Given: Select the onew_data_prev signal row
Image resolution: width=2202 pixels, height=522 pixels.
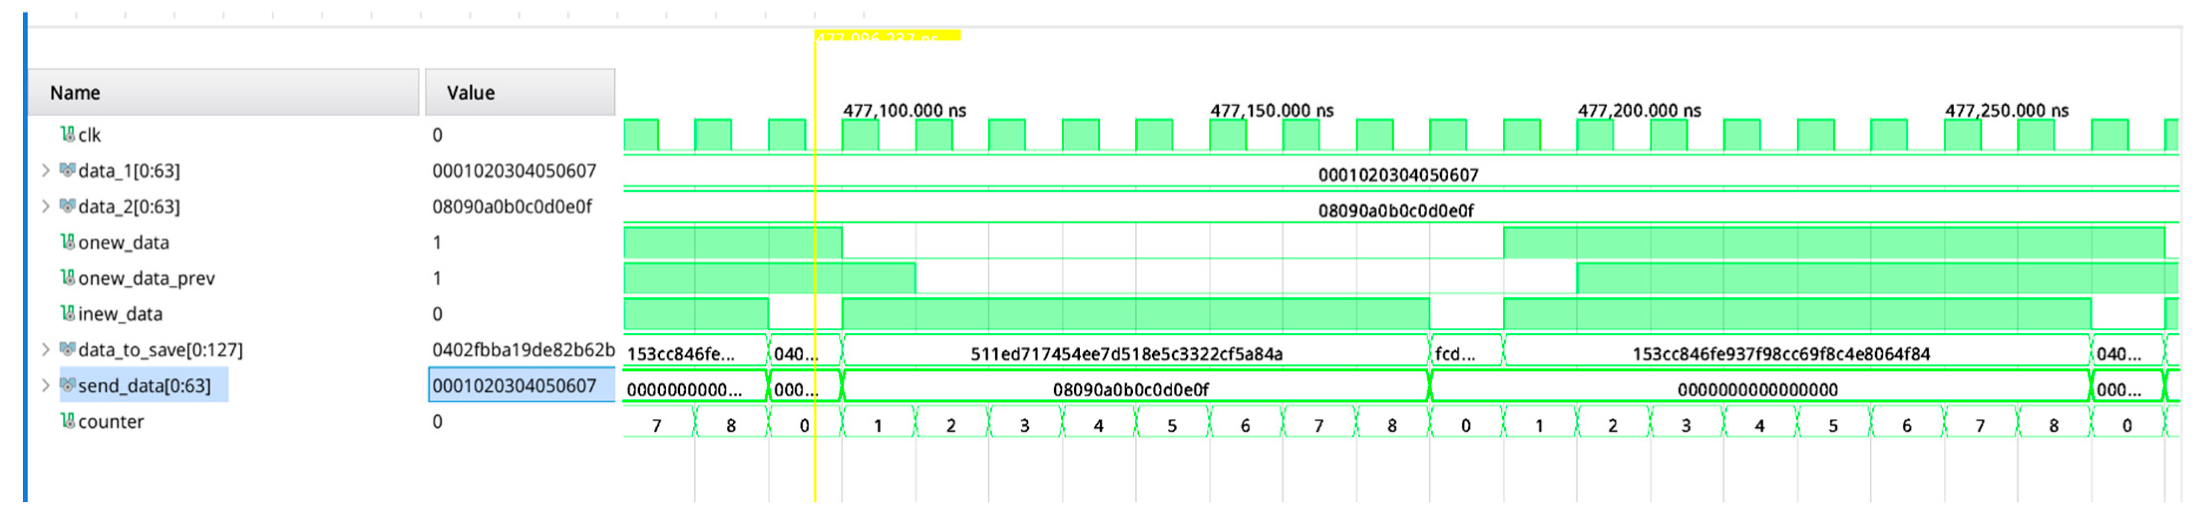Looking at the screenshot, I should click(x=146, y=278).
